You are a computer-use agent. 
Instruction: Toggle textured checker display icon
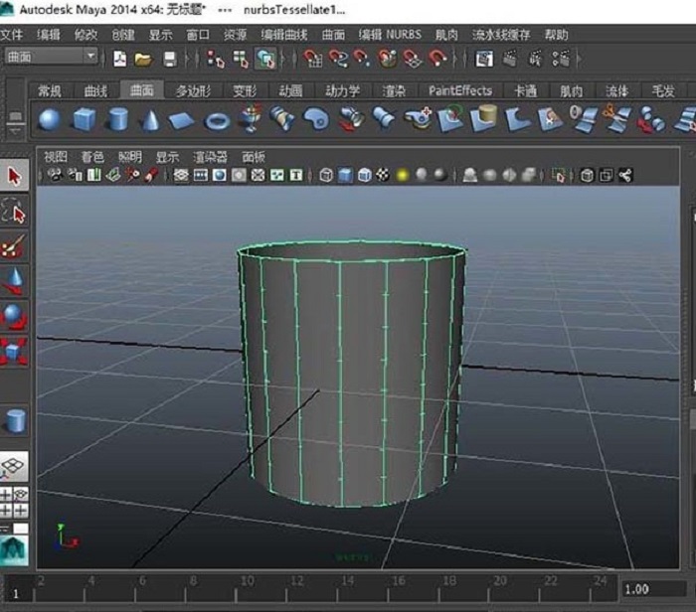click(x=383, y=176)
